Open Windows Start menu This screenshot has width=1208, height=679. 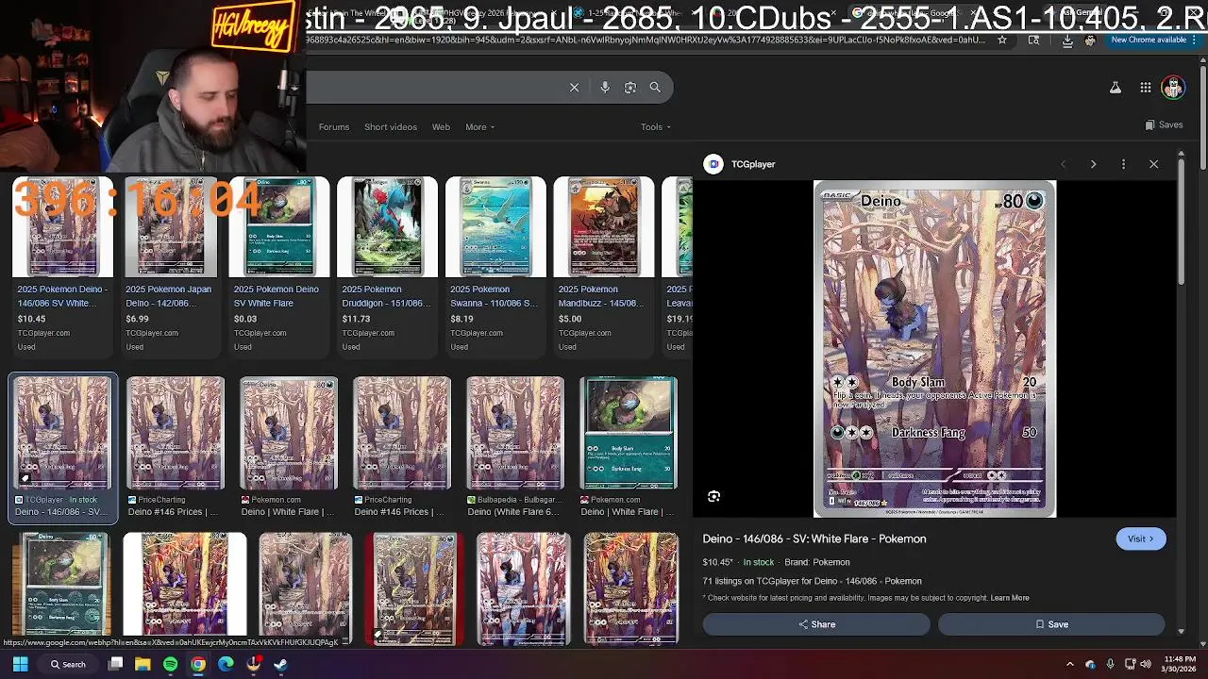[x=20, y=664]
